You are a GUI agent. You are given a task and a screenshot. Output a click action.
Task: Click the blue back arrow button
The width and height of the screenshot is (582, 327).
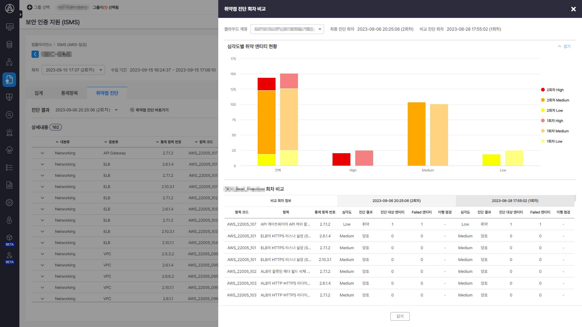pos(35,54)
